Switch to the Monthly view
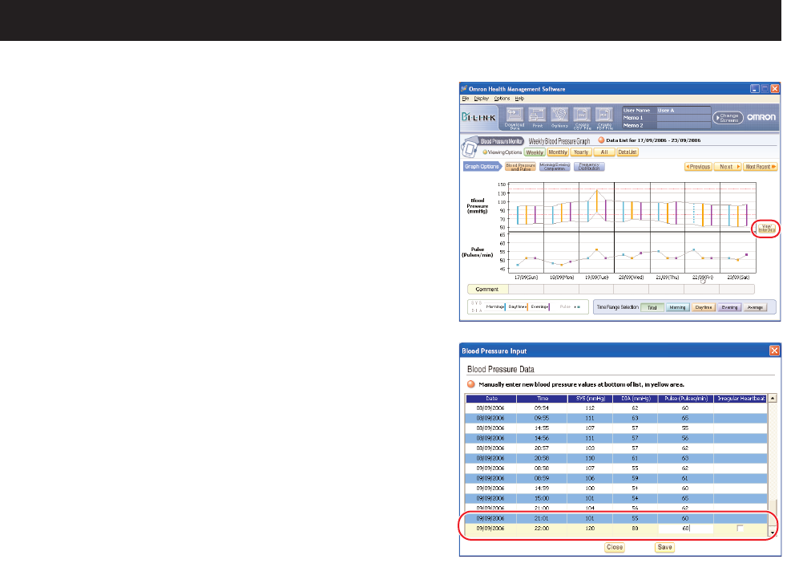 558,152
